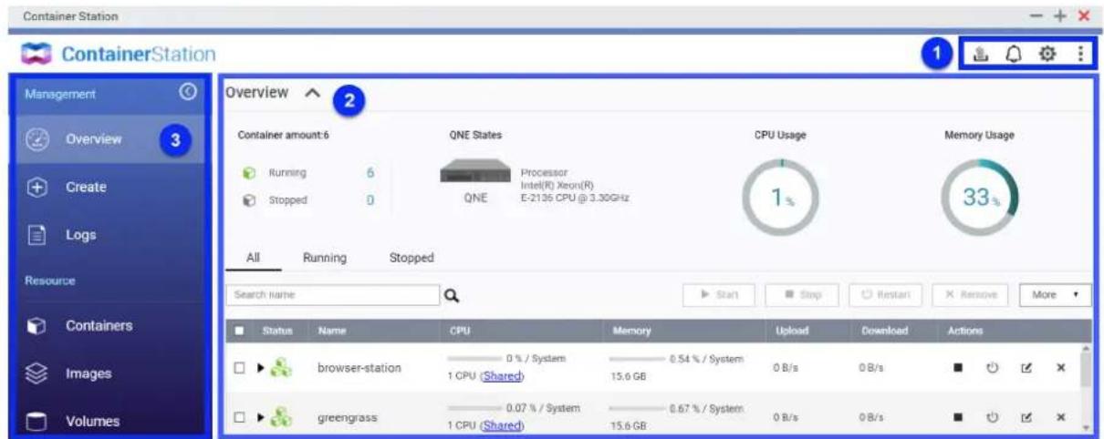Remove browser-station using the X icon
The image size is (1104, 439).
pyautogui.click(x=1060, y=368)
